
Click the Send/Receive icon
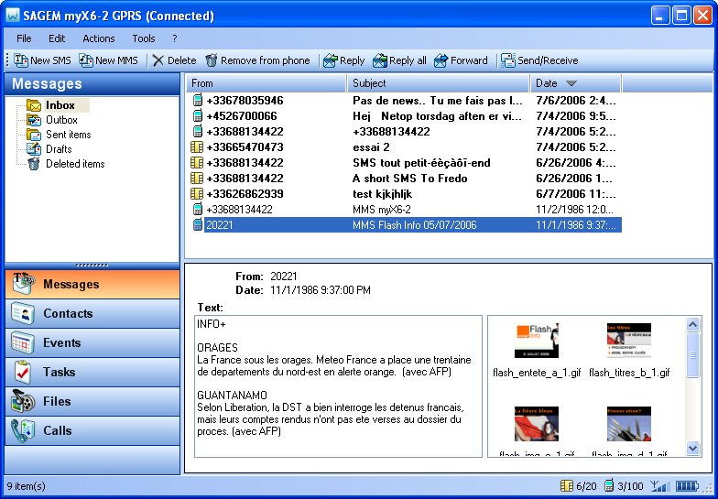click(507, 60)
